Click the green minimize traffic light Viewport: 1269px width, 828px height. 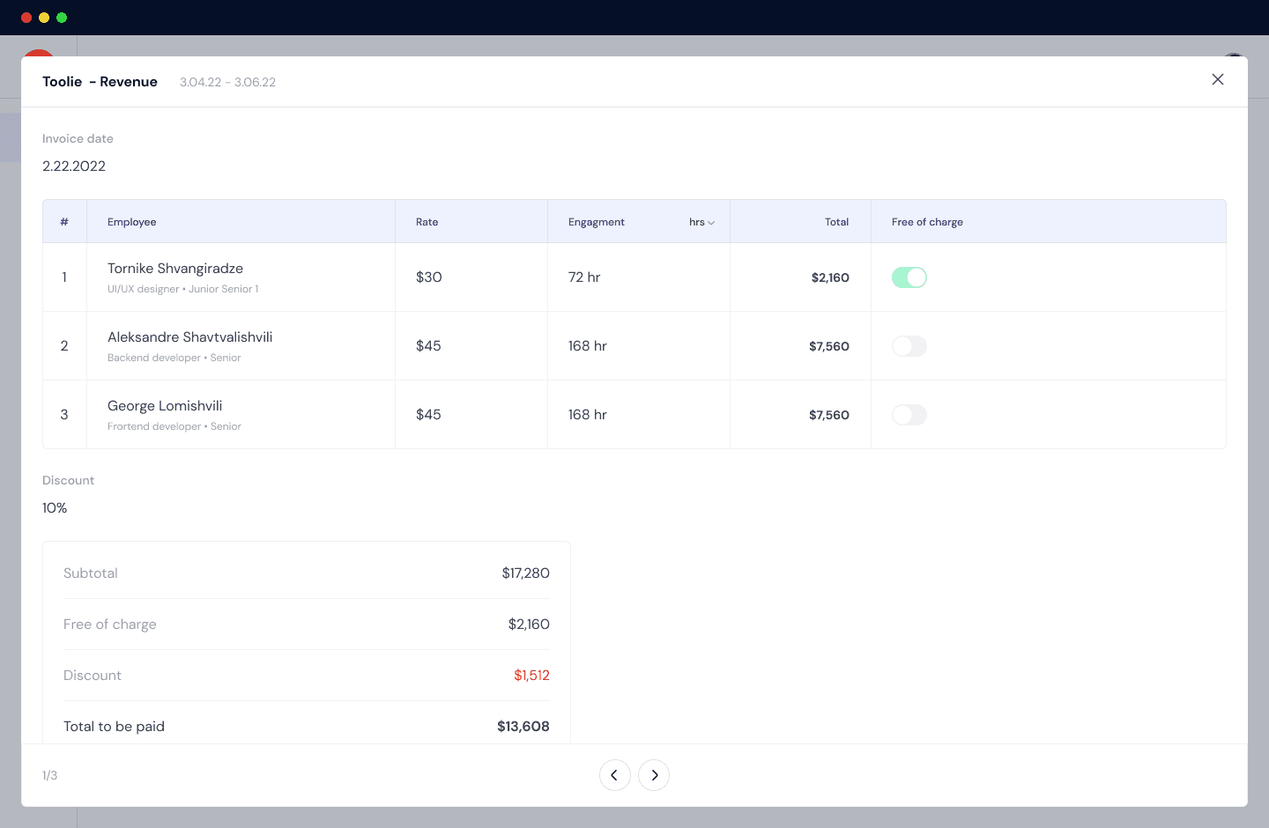[x=62, y=18]
